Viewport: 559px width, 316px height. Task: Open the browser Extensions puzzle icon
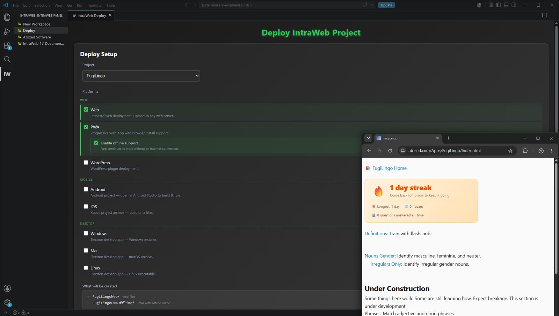click(x=525, y=151)
